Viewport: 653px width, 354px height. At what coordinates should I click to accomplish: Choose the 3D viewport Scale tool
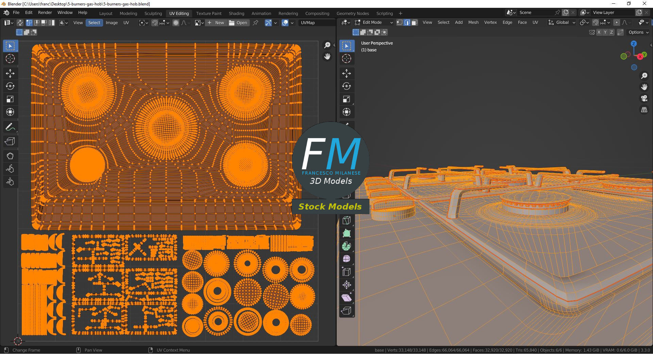coord(347,99)
